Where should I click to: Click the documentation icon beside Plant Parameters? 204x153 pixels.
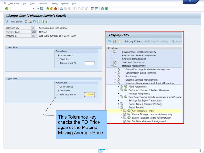pos(121,86)
